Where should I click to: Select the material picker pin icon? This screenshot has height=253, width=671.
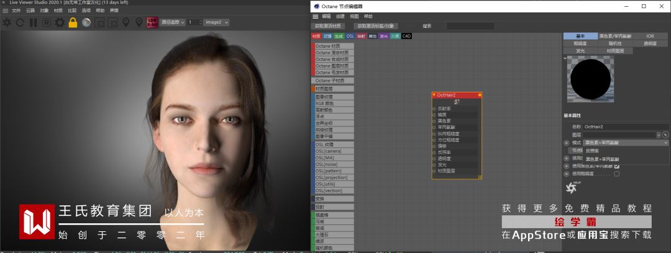(x=139, y=22)
